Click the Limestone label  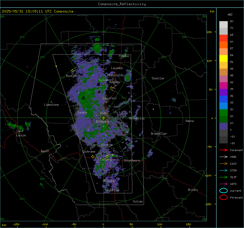pyautogui.click(x=51, y=105)
